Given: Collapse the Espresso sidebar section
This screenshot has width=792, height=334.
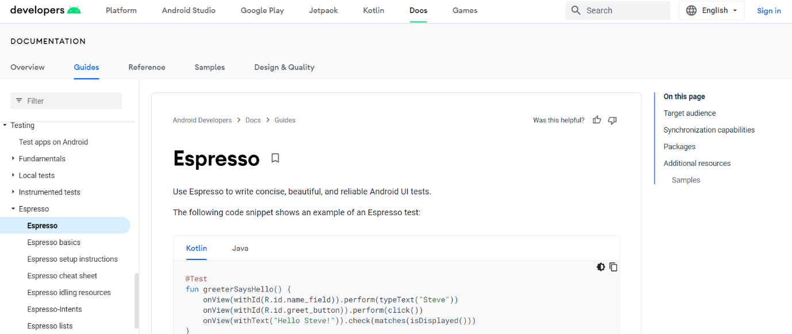Looking at the screenshot, I should [13, 209].
